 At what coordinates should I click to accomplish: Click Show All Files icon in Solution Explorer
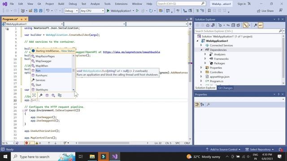238,25
